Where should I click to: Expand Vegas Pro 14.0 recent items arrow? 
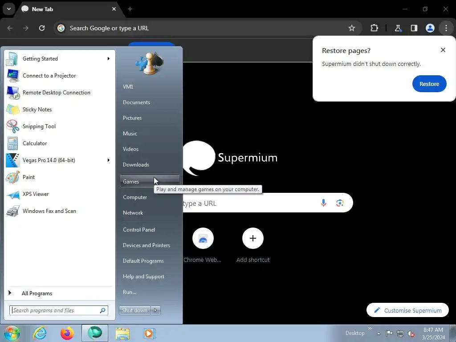click(109, 160)
